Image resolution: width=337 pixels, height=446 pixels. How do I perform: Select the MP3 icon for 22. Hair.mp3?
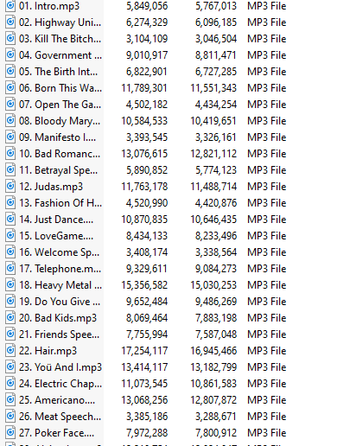10,350
